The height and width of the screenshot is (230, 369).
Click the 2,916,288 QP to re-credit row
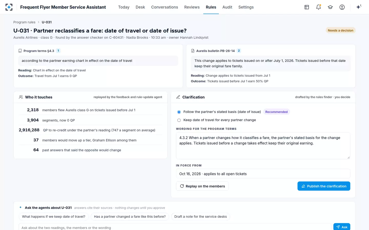click(90, 130)
